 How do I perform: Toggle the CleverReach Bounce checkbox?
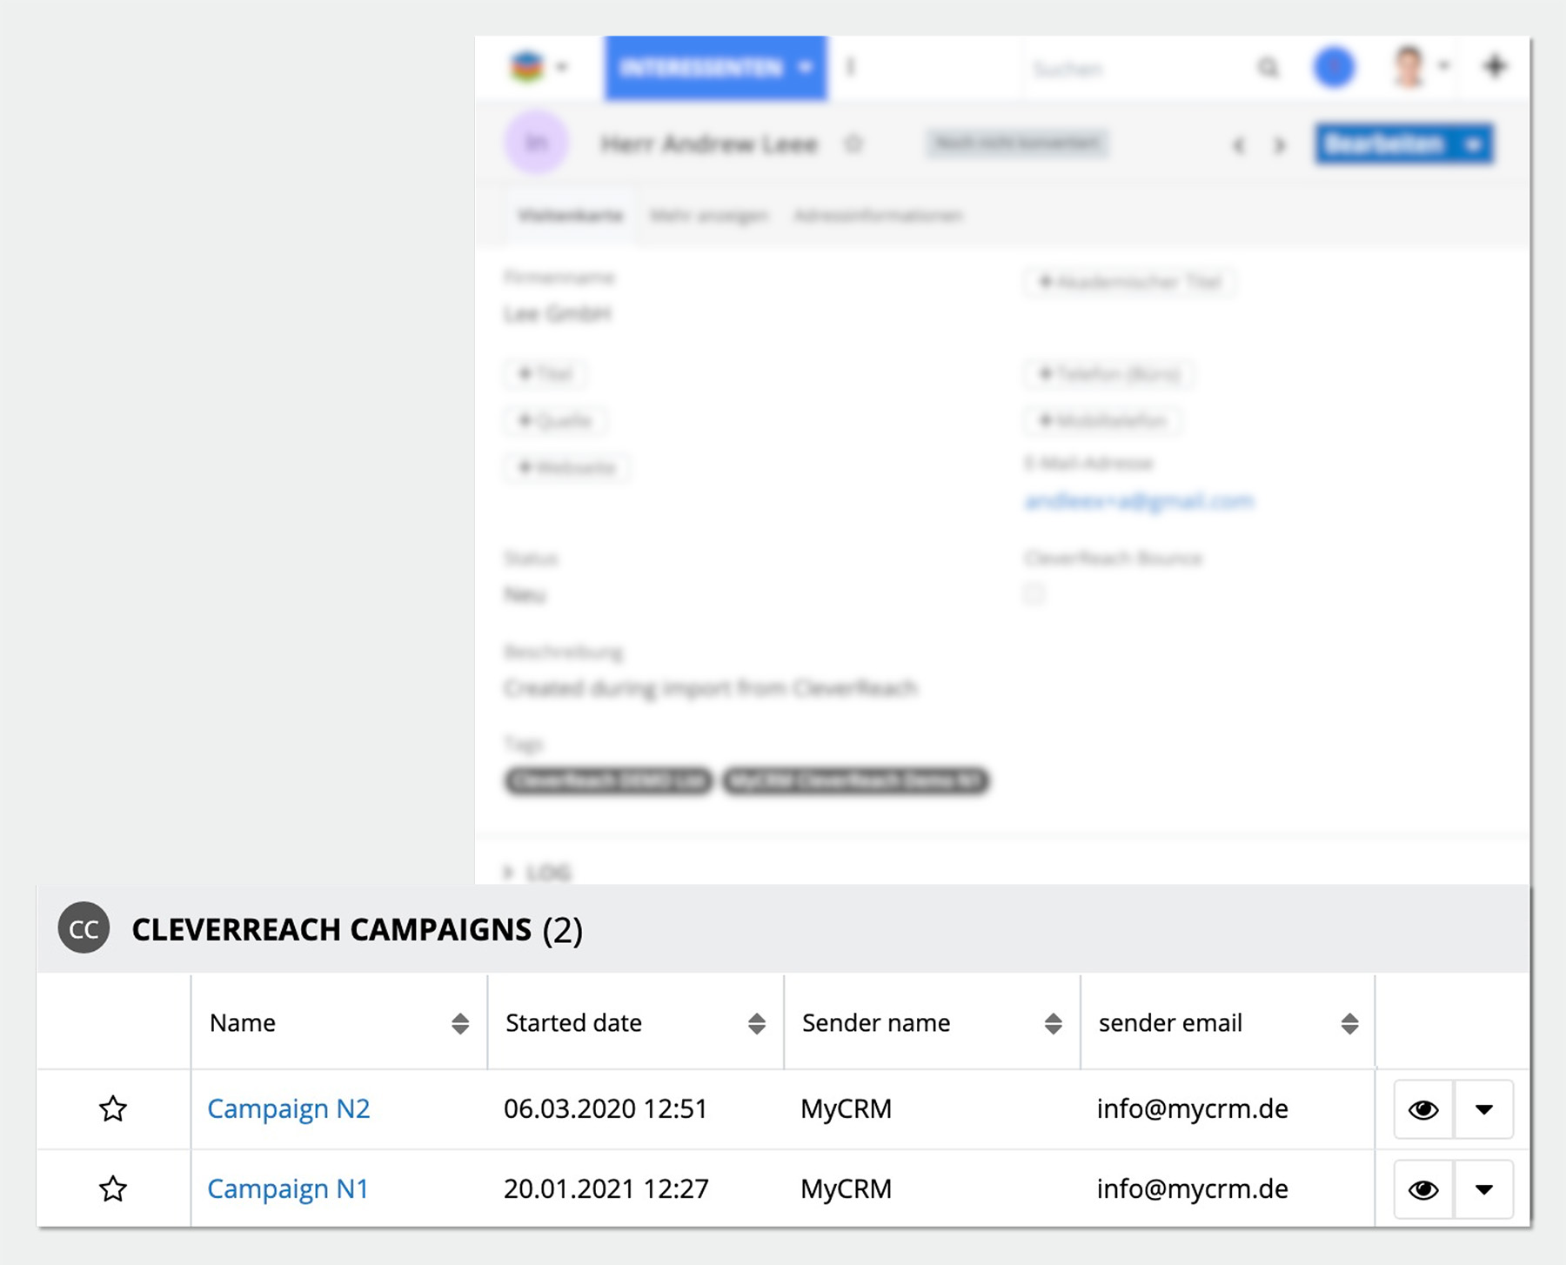click(1034, 594)
